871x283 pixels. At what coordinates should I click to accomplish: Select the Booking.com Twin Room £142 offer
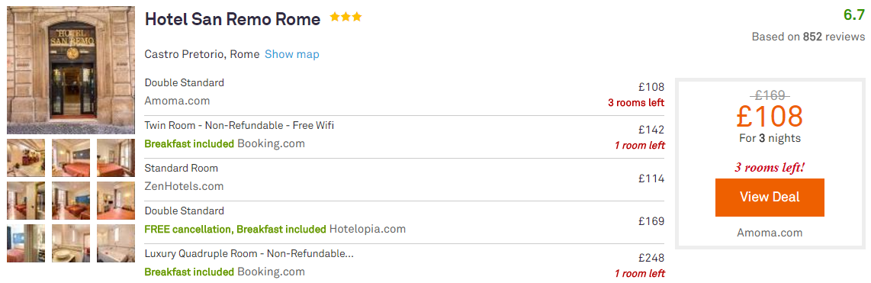tap(404, 135)
